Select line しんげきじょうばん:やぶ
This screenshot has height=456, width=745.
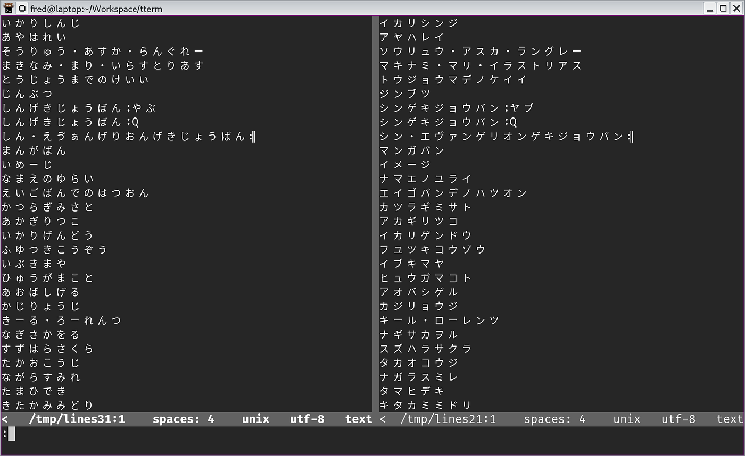pyautogui.click(x=79, y=108)
